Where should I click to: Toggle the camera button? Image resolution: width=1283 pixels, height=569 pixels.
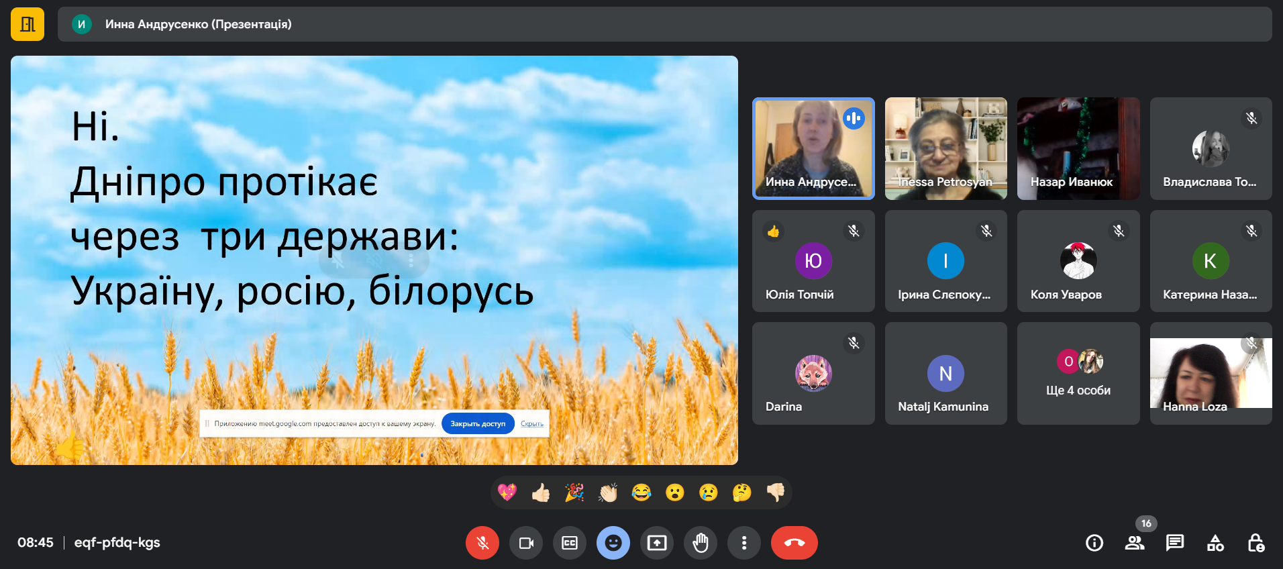point(526,543)
